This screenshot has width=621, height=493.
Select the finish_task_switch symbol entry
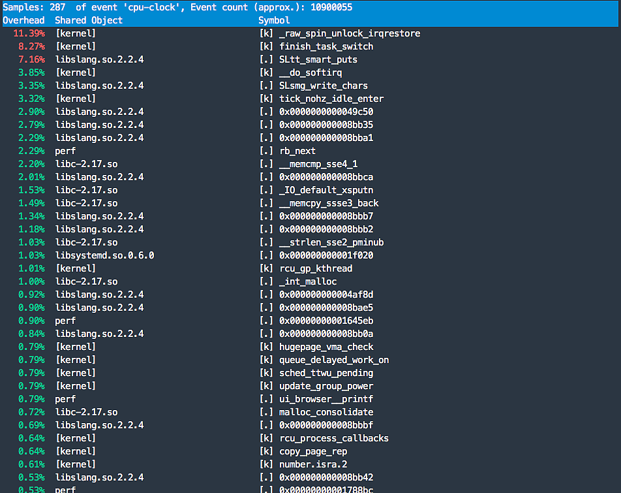[326, 46]
